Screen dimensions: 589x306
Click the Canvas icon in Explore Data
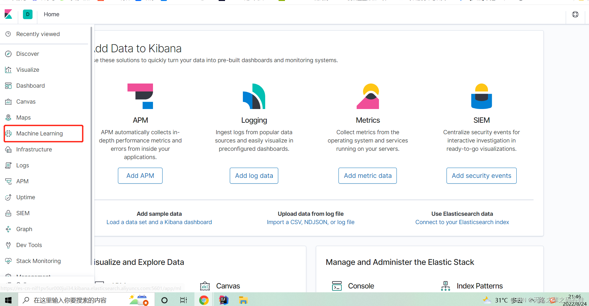[x=205, y=286]
